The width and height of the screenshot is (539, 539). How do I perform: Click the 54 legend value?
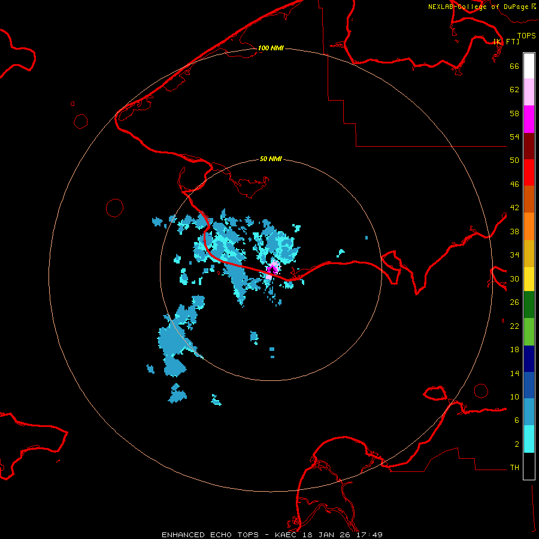click(514, 137)
